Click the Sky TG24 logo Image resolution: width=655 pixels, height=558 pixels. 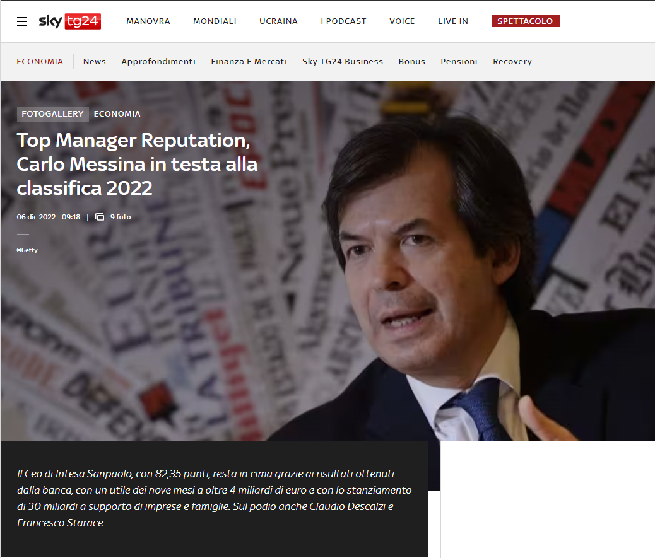click(x=69, y=21)
